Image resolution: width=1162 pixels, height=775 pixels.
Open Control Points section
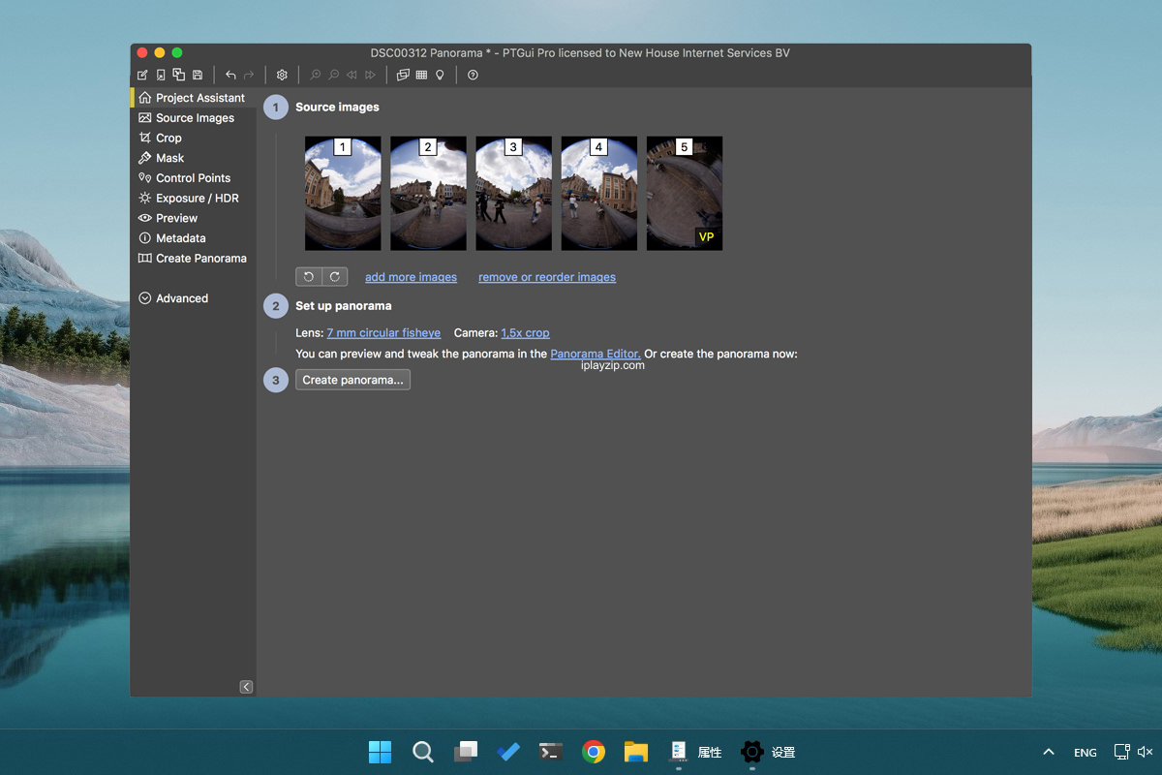coord(193,178)
